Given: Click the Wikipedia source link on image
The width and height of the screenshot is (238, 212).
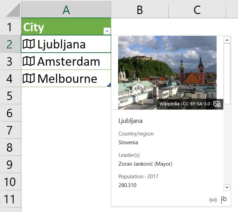Looking at the screenshot, I should [x=169, y=104].
